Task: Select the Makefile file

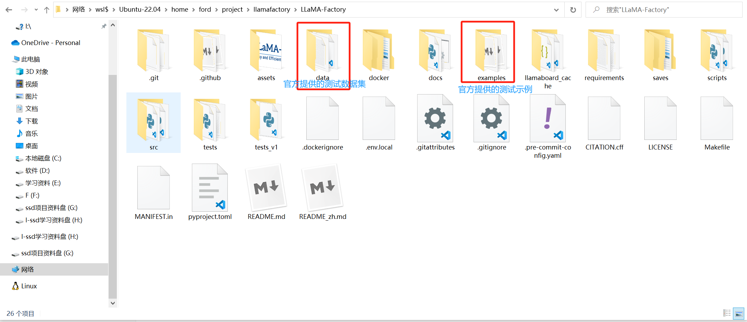Action: tap(717, 123)
